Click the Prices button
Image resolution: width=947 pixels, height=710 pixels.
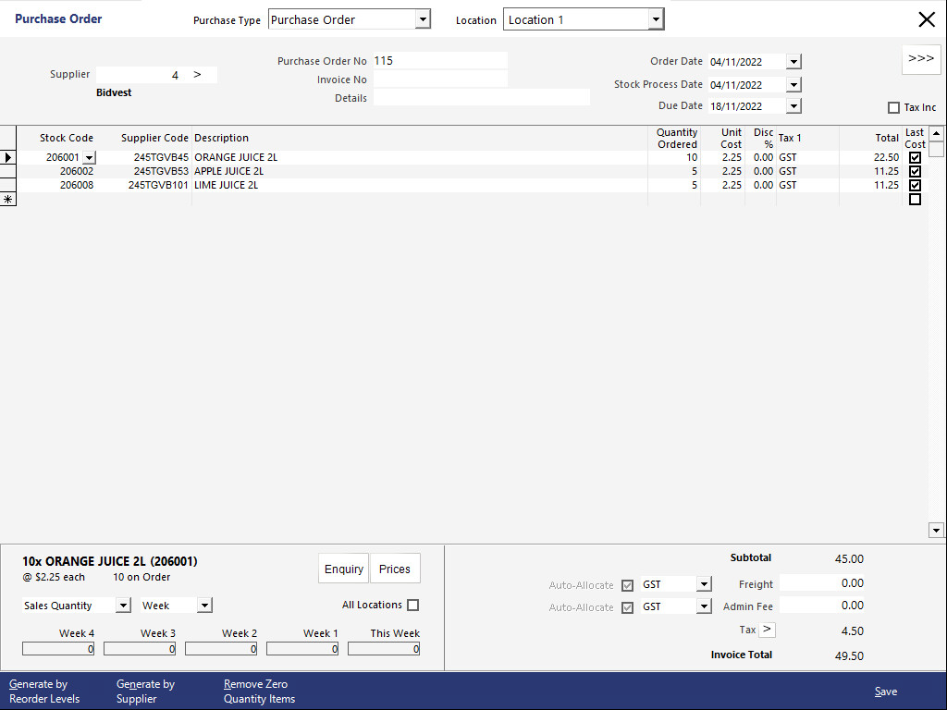(395, 569)
